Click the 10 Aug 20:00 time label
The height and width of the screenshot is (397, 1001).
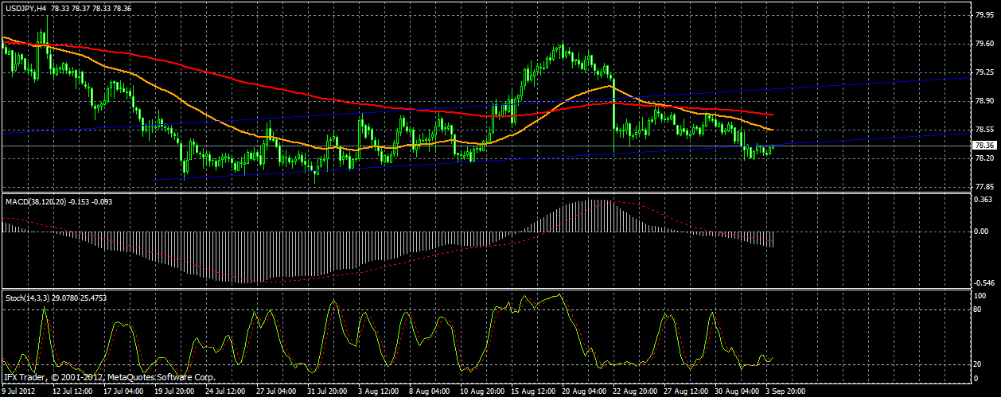point(482,391)
